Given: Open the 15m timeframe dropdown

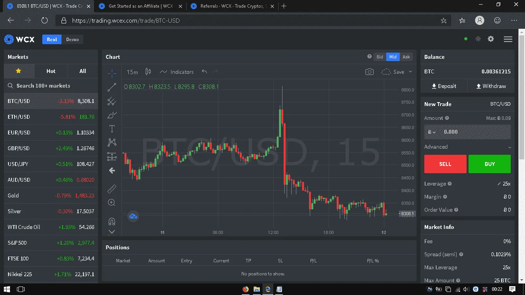Looking at the screenshot, I should (132, 72).
